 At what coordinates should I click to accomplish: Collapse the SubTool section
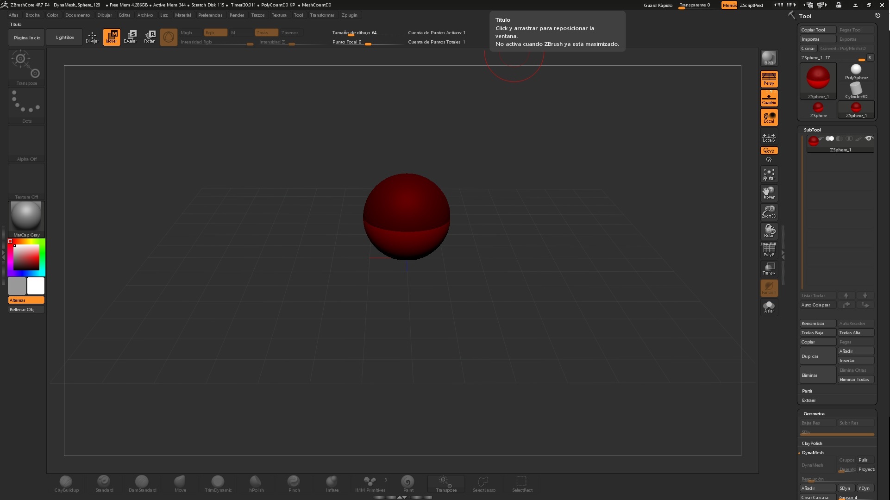[x=812, y=130]
